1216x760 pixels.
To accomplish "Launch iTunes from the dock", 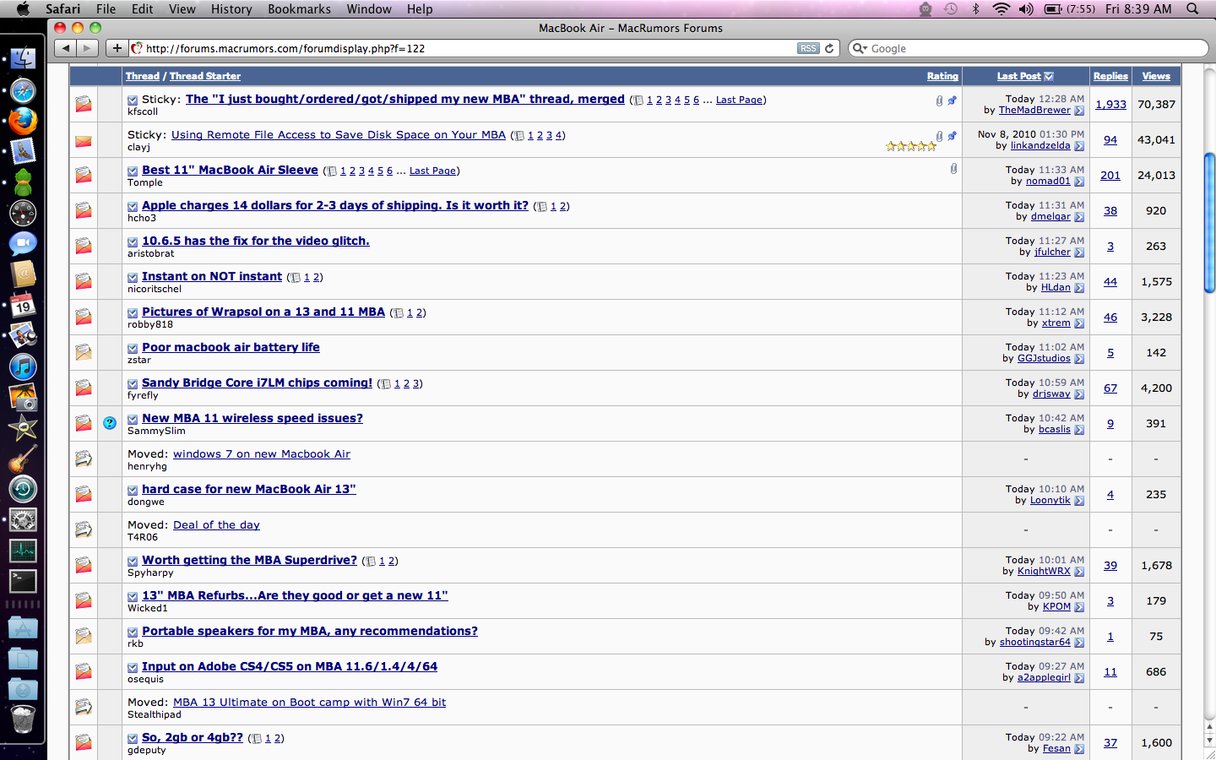I will click(23, 366).
